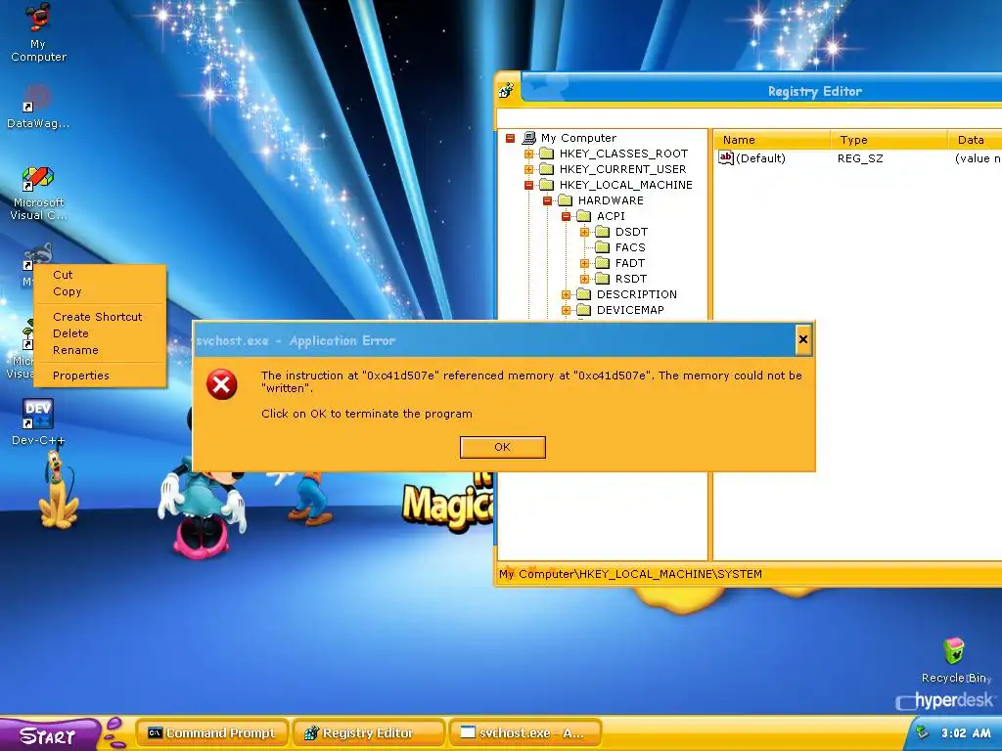Choose Rename from the context menu
The width and height of the screenshot is (1002, 751).
(100, 350)
